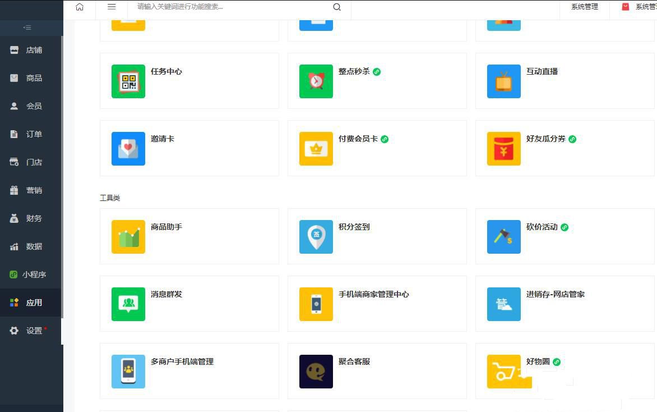Open the hamburger navigation menu
The image size is (657, 412).
coord(112,7)
